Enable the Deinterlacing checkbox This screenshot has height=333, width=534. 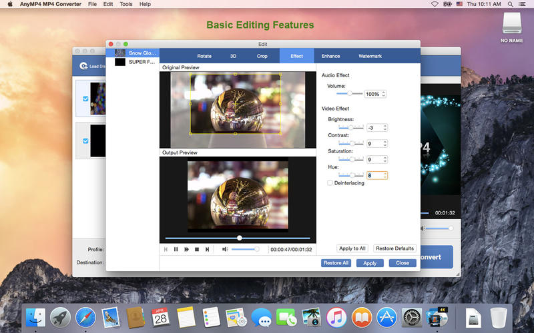click(330, 182)
